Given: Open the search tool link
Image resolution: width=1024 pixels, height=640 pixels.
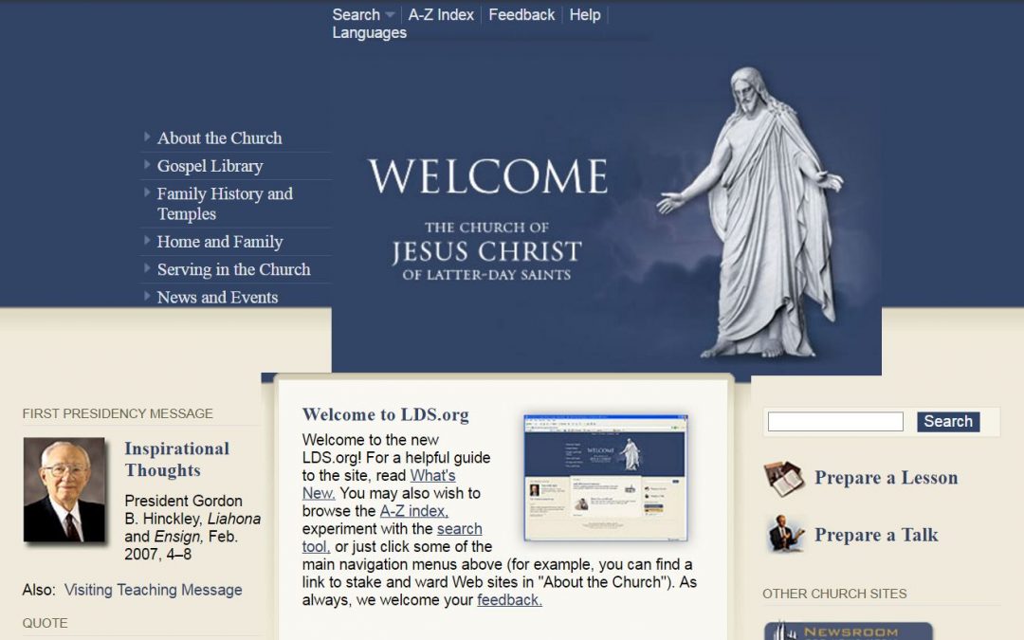Looking at the screenshot, I should [392, 538].
